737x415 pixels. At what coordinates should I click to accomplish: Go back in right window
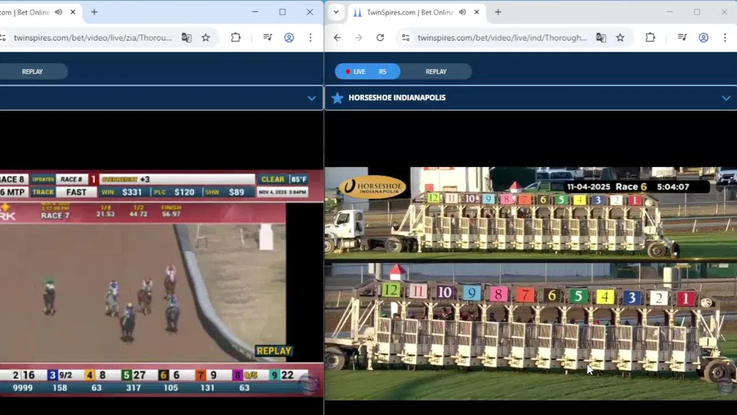[337, 37]
